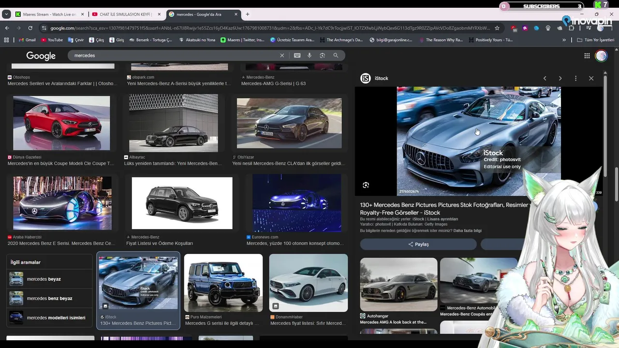Start voice search with the microphone icon
Image resolution: width=619 pixels, height=348 pixels.
click(309, 56)
